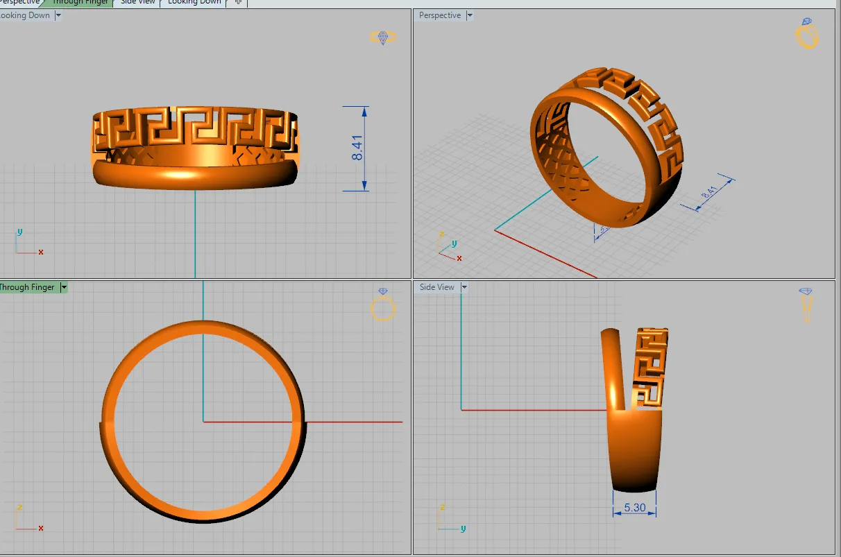This screenshot has height=557, width=841.
Task: Click the ring icon in Through Finger viewport
Action: pyautogui.click(x=383, y=305)
